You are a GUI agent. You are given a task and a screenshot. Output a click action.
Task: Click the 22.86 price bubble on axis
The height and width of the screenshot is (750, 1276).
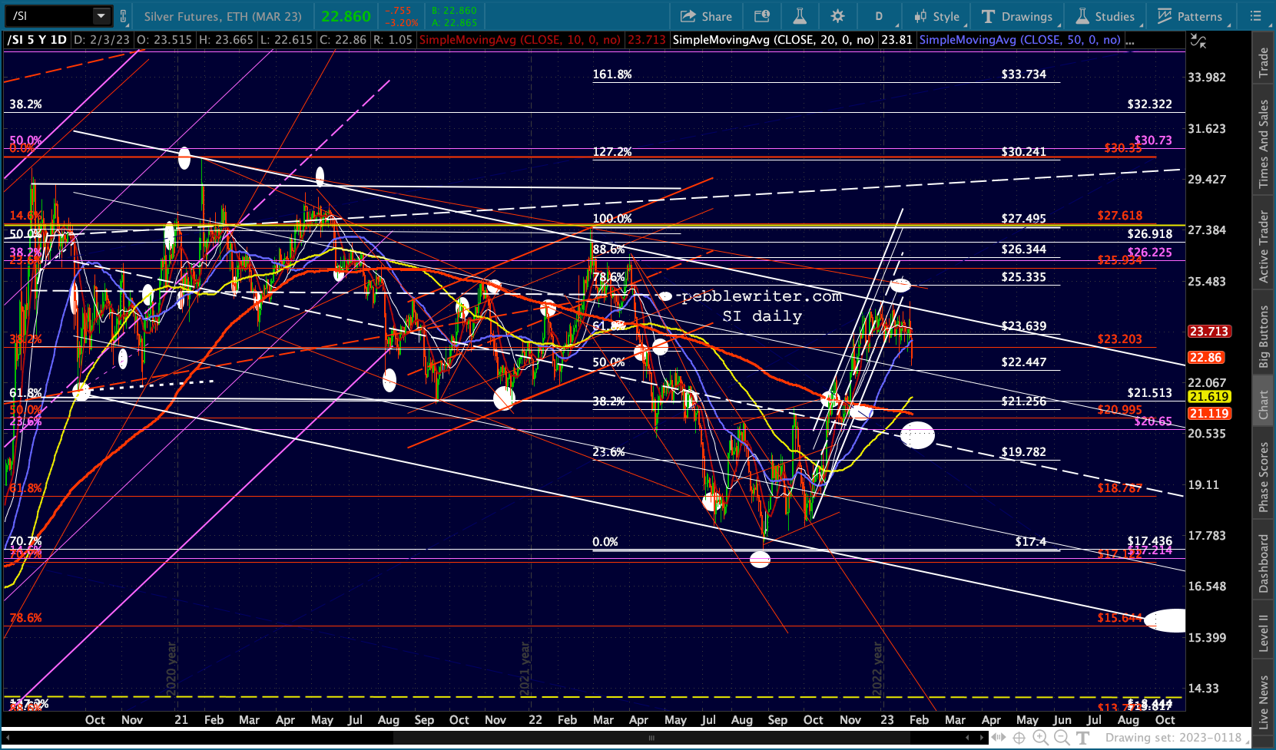pos(1206,358)
